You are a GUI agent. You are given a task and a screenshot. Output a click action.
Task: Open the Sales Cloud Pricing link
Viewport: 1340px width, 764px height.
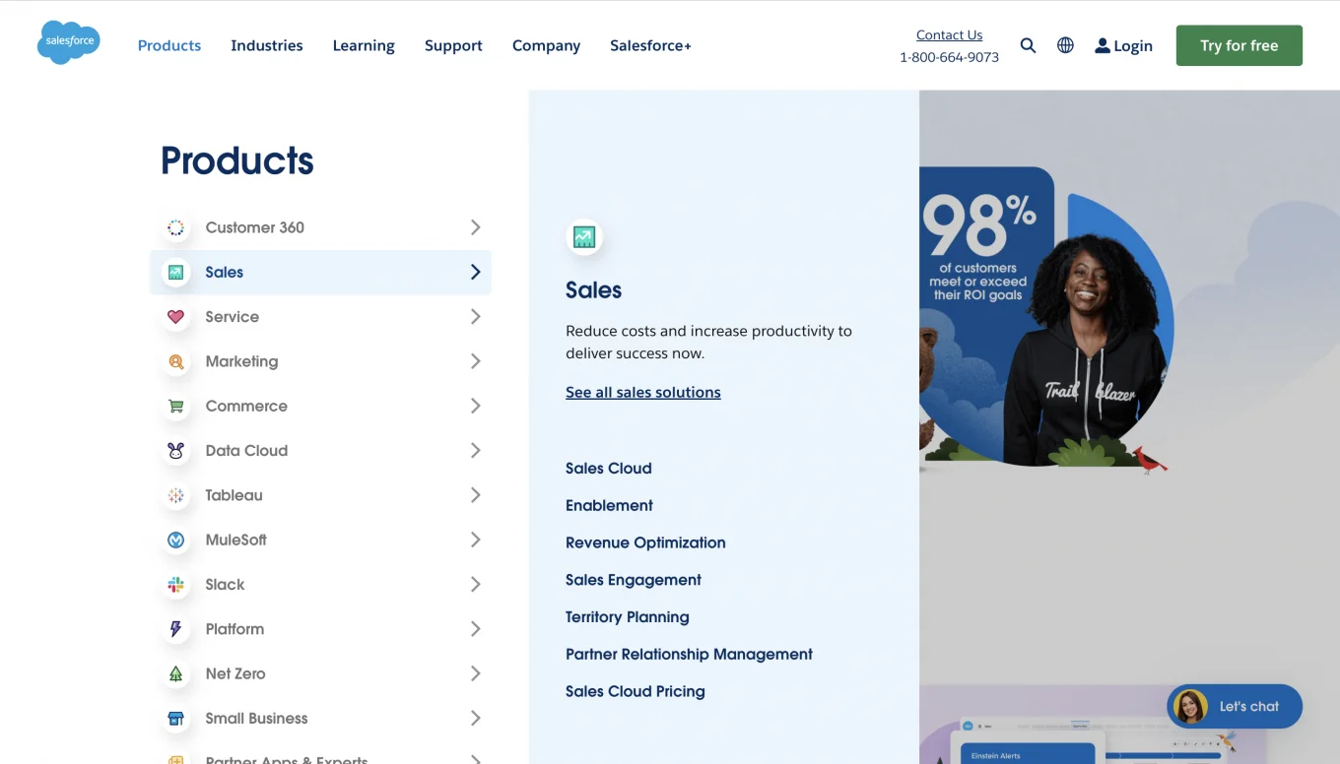tap(635, 691)
